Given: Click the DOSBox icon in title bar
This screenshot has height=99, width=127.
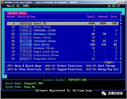Looking at the screenshot, I should pos(3,2).
